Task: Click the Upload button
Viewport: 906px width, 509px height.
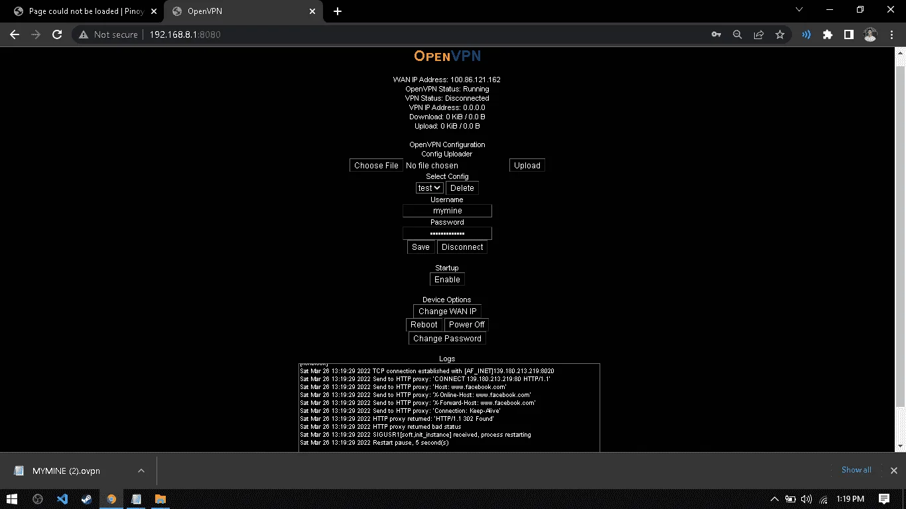Action: (x=527, y=165)
